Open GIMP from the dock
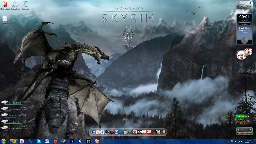This screenshot has width=256, height=144. pyautogui.click(x=130, y=132)
